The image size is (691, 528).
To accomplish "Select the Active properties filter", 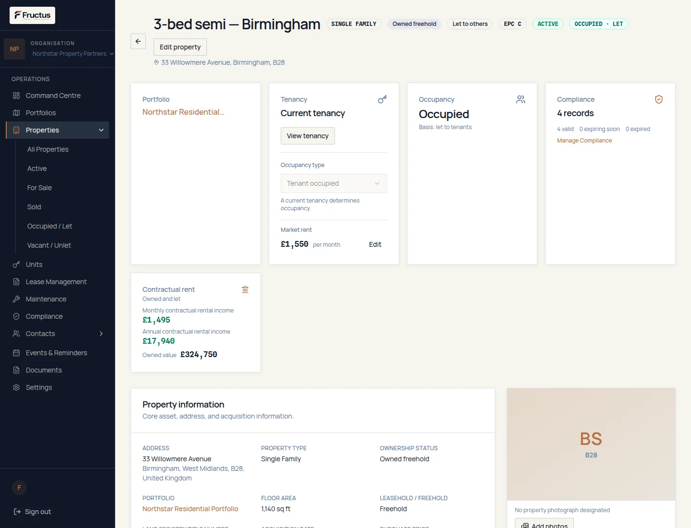I will (37, 168).
